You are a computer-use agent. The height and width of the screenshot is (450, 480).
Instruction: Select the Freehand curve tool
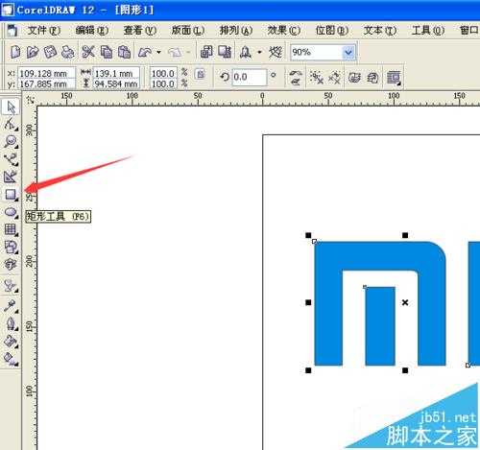click(x=11, y=159)
